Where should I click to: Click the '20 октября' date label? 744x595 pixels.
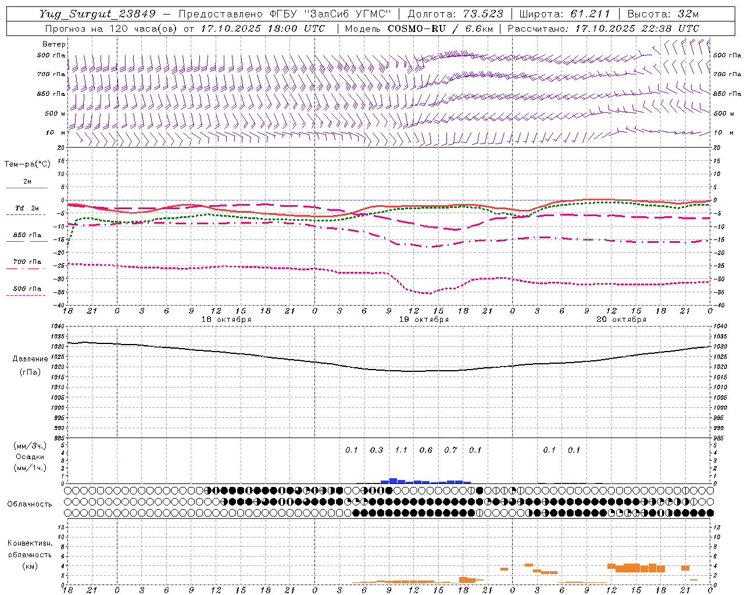pos(621,320)
